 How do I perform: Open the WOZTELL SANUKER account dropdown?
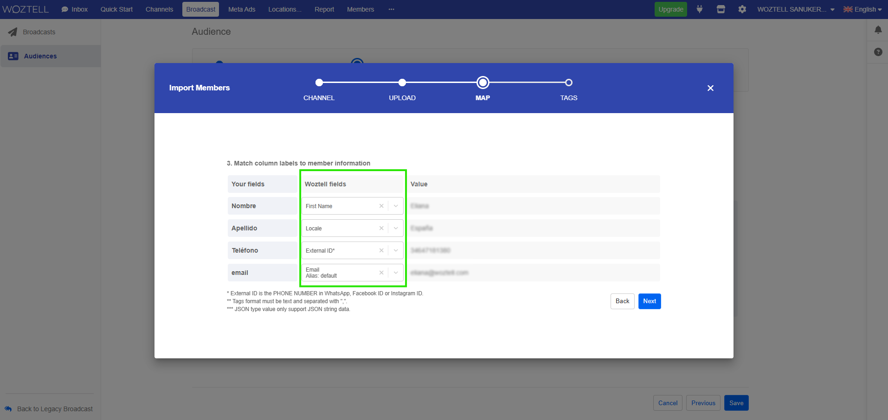point(795,9)
